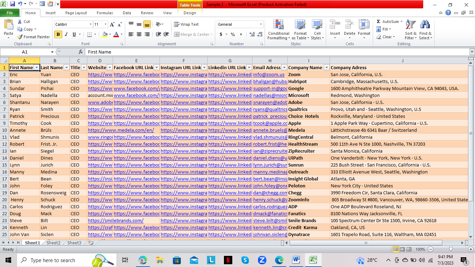Image resolution: width=475 pixels, height=267 pixels.
Task: Open Format as Table gallery
Action: pos(300,30)
